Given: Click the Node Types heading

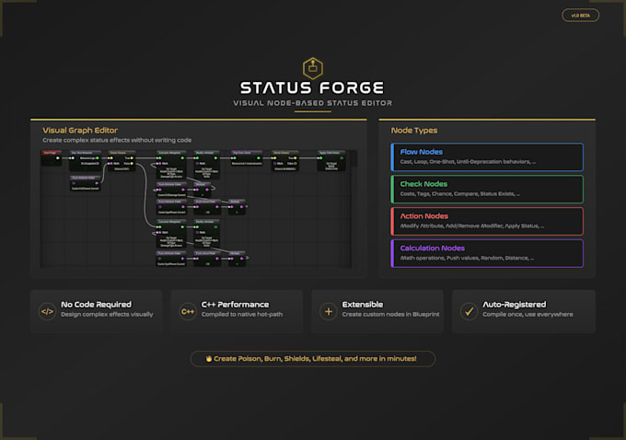Looking at the screenshot, I should click(x=414, y=130).
